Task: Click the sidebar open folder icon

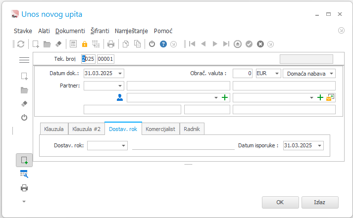Action: pyautogui.click(x=24, y=90)
